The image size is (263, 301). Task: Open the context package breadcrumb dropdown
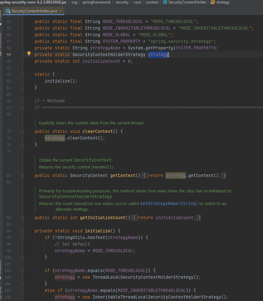click(x=152, y=2)
